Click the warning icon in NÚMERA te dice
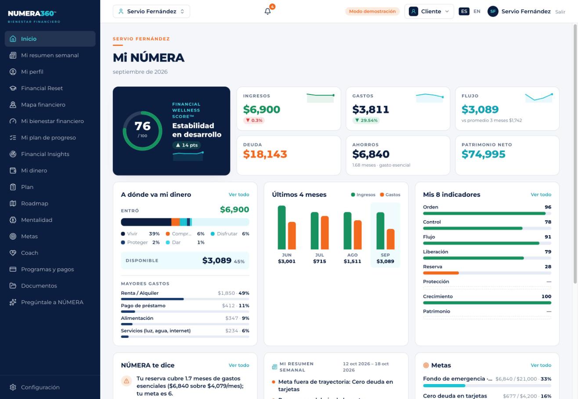This screenshot has height=399, width=578. (126, 381)
